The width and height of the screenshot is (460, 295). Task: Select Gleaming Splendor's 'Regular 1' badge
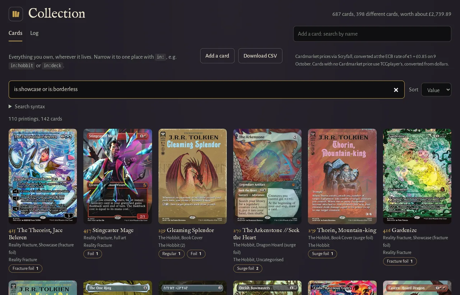171,254
